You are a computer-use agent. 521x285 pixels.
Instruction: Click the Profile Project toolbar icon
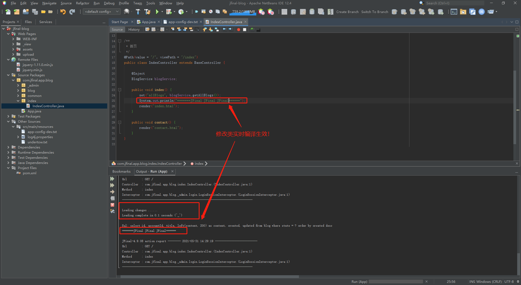pos(181,12)
